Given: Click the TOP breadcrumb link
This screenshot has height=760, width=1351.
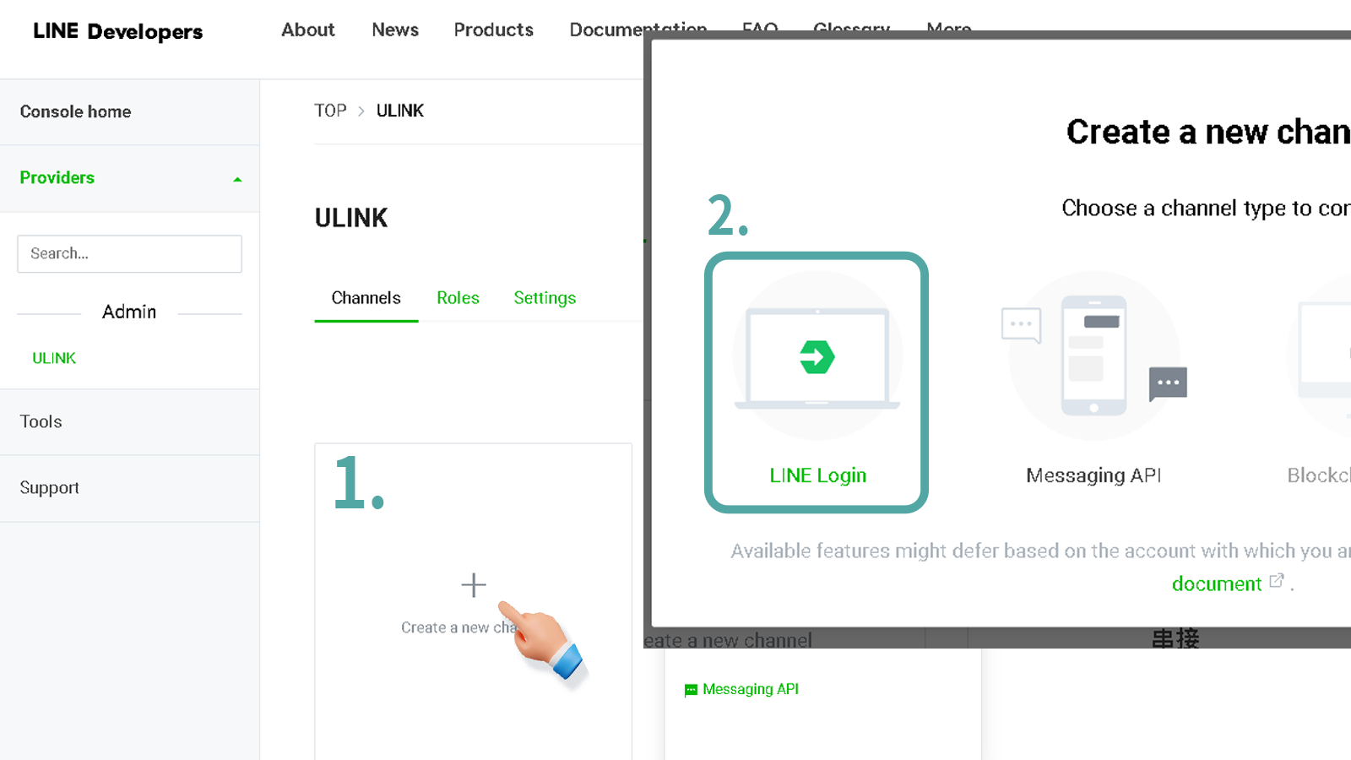Looking at the screenshot, I should pos(330,111).
